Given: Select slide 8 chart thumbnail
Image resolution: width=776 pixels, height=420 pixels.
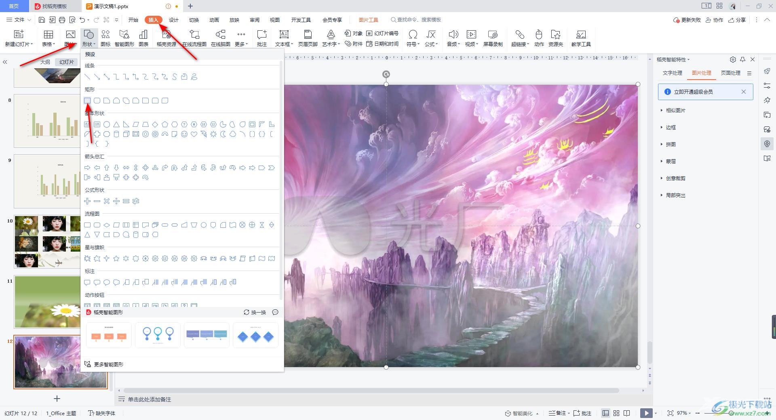Looking at the screenshot, I should click(48, 121).
